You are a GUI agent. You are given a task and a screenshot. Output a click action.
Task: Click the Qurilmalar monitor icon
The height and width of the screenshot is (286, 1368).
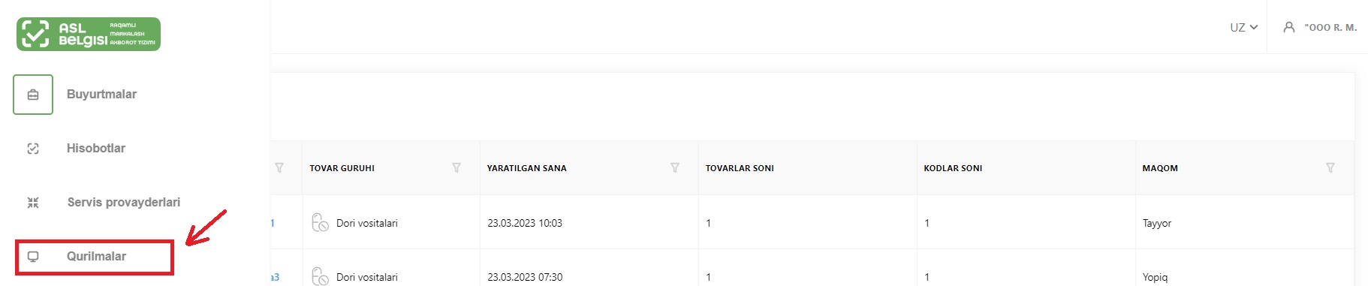(33, 257)
